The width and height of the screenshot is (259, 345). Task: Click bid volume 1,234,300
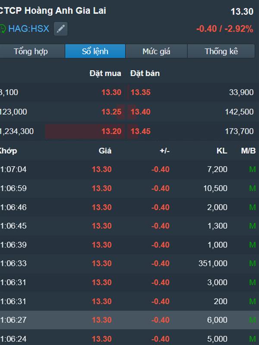coord(17,132)
